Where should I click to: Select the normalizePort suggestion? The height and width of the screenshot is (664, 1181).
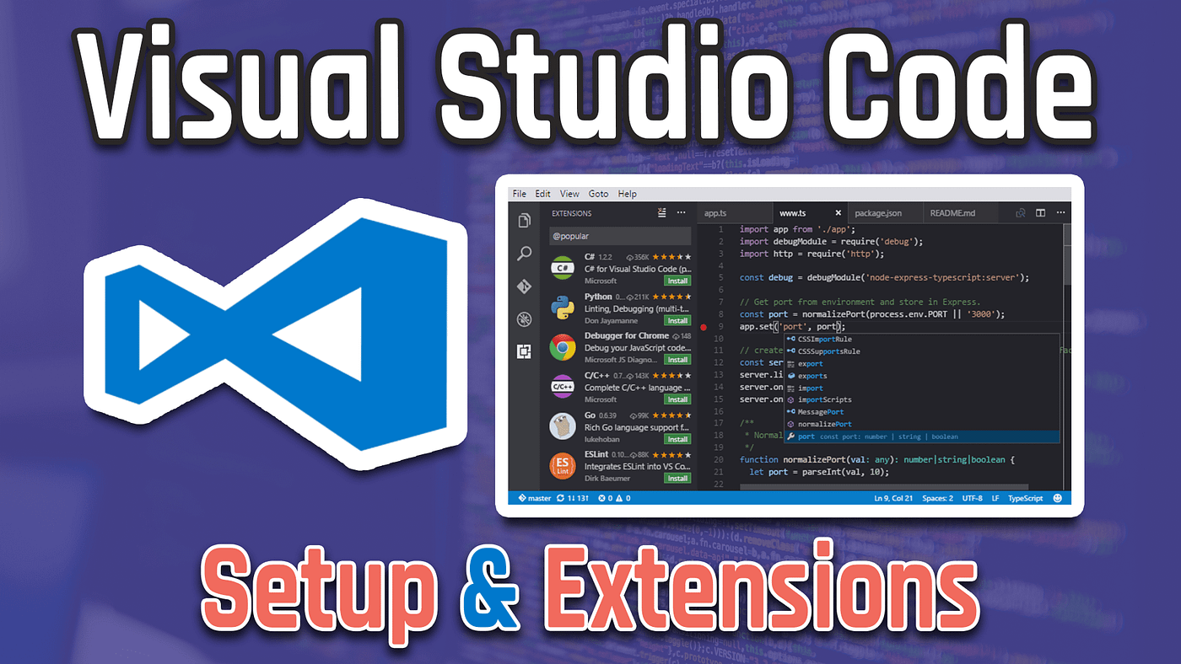pyautogui.click(x=921, y=424)
